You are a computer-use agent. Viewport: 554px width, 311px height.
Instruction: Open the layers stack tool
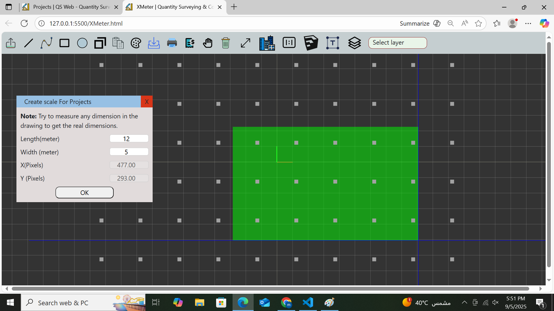354,43
